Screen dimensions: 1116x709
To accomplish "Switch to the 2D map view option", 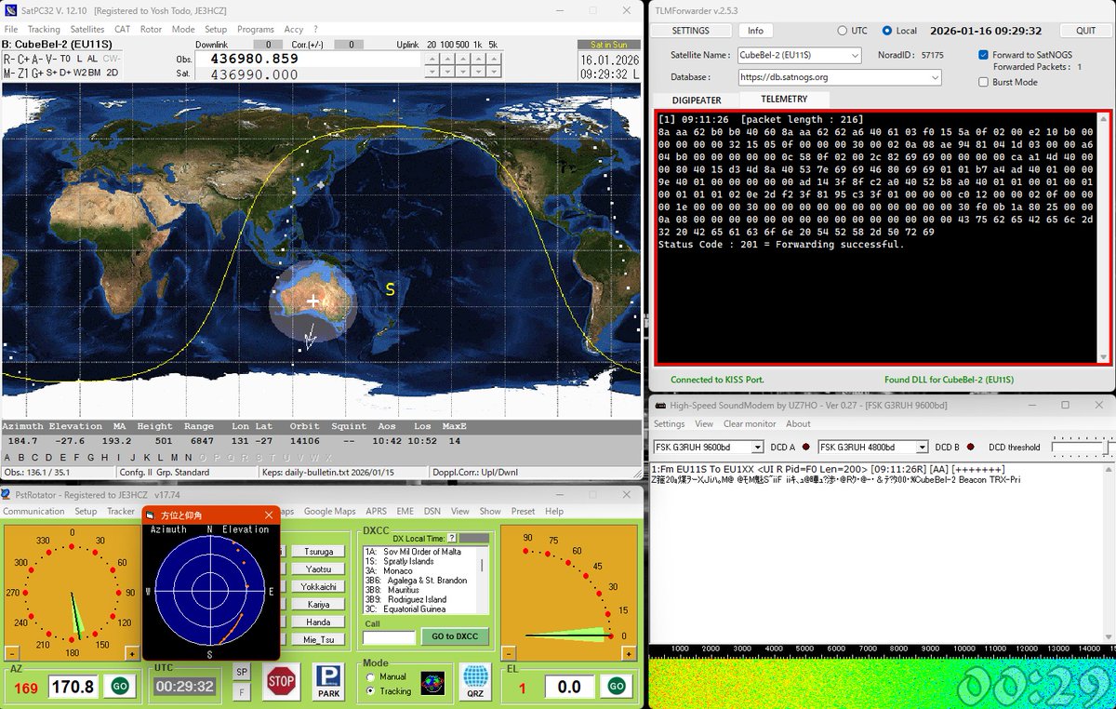I will 112,73.
